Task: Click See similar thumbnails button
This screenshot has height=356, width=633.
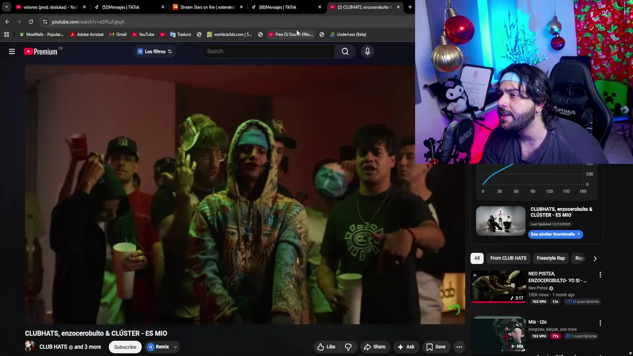Action: [x=555, y=234]
